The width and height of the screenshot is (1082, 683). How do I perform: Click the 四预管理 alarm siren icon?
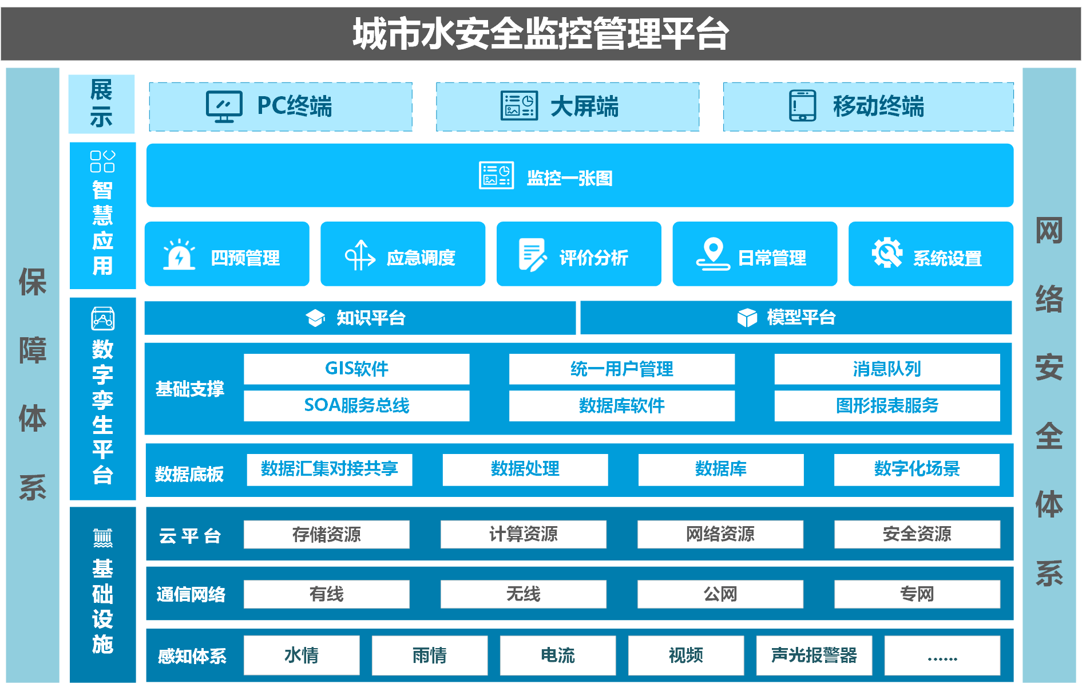point(179,255)
